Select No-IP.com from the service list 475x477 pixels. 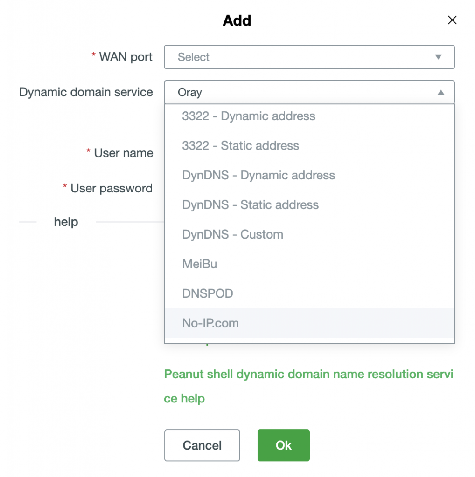pyautogui.click(x=309, y=323)
